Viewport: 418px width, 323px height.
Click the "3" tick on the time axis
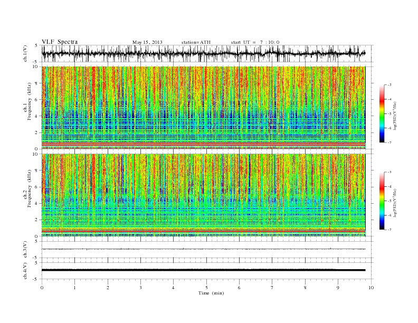tap(140, 288)
